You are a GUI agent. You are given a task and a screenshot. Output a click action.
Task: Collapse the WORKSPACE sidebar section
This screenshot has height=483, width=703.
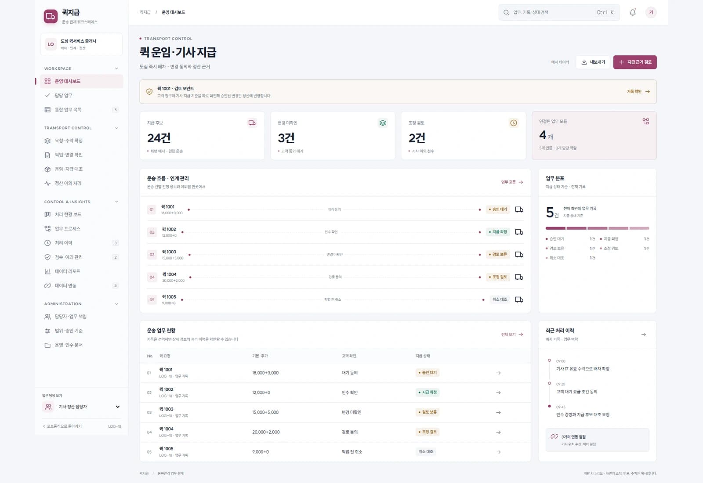(x=116, y=68)
